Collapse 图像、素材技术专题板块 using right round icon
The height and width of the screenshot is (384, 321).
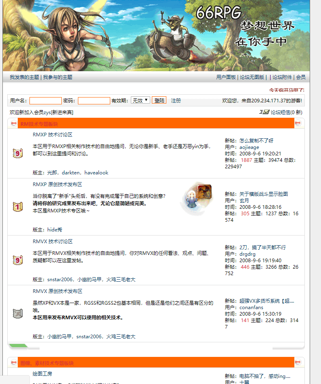(x=298, y=362)
